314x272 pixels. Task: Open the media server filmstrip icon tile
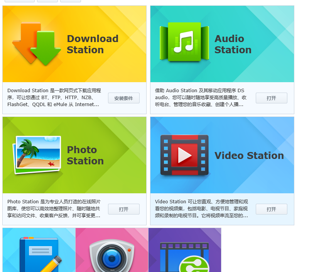click(185, 250)
